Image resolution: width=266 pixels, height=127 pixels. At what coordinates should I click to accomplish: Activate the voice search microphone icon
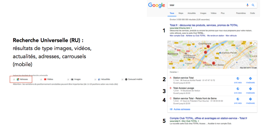coord(248,5)
